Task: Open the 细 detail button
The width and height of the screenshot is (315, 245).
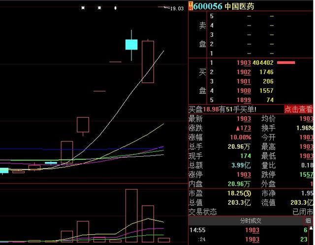Action: (308, 221)
